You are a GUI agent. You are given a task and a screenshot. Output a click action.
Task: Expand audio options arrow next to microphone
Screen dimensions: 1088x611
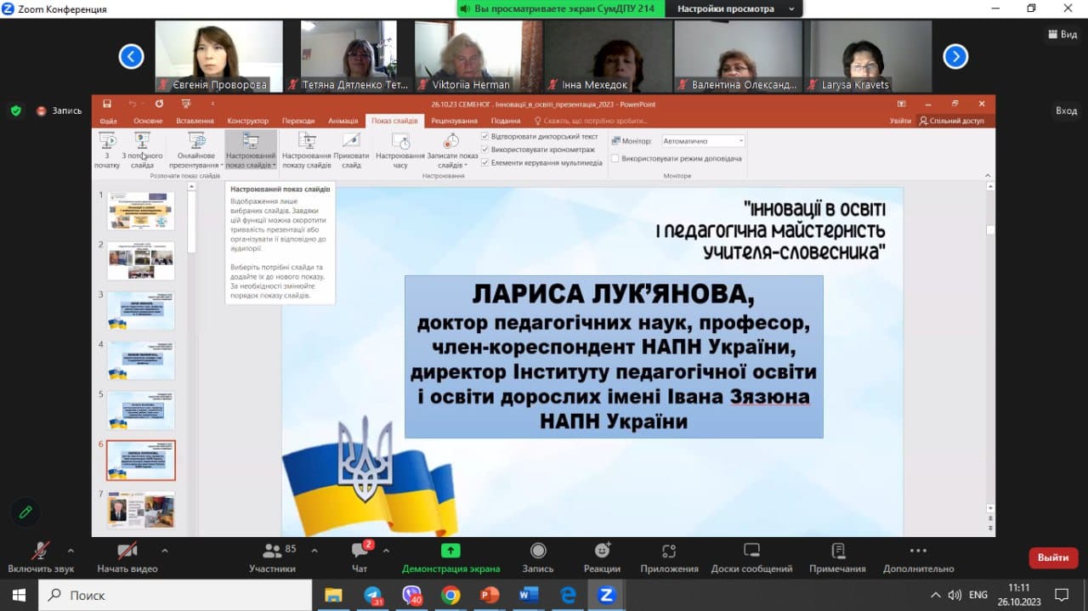click(71, 550)
